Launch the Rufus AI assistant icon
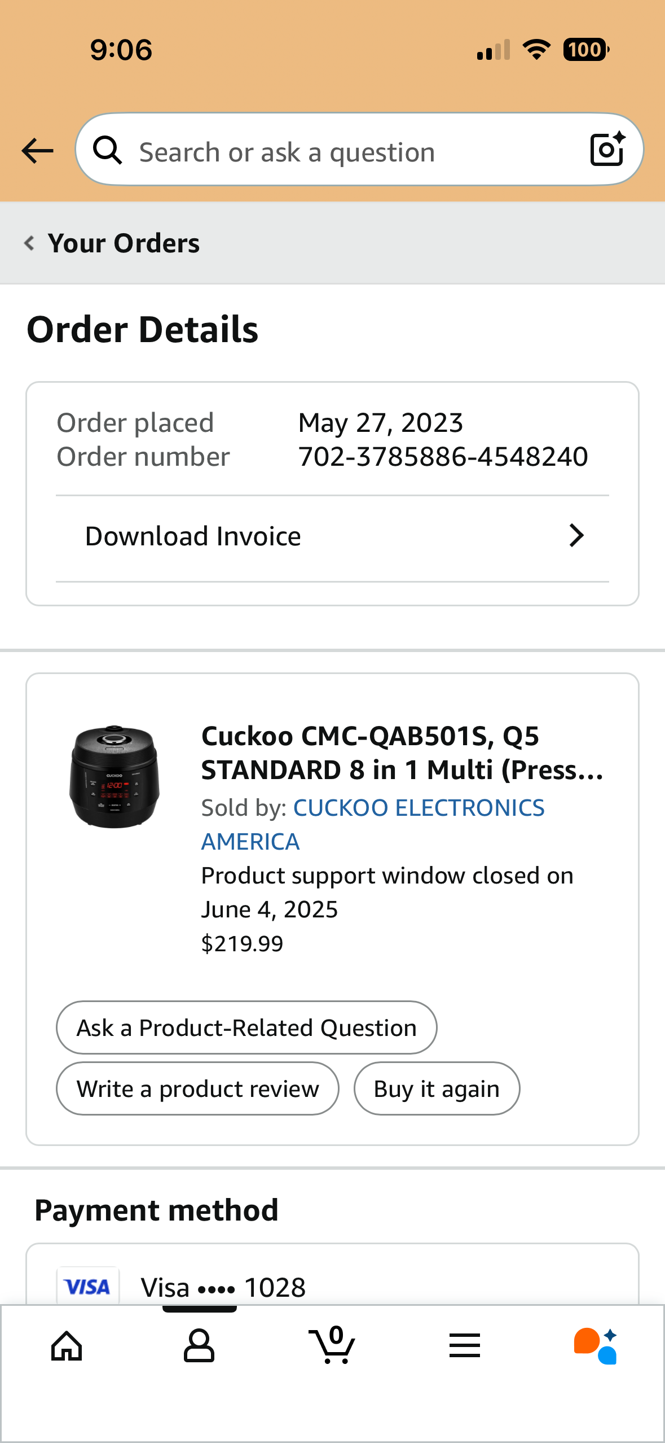Viewport: 665px width, 1443px height. coord(596,1346)
